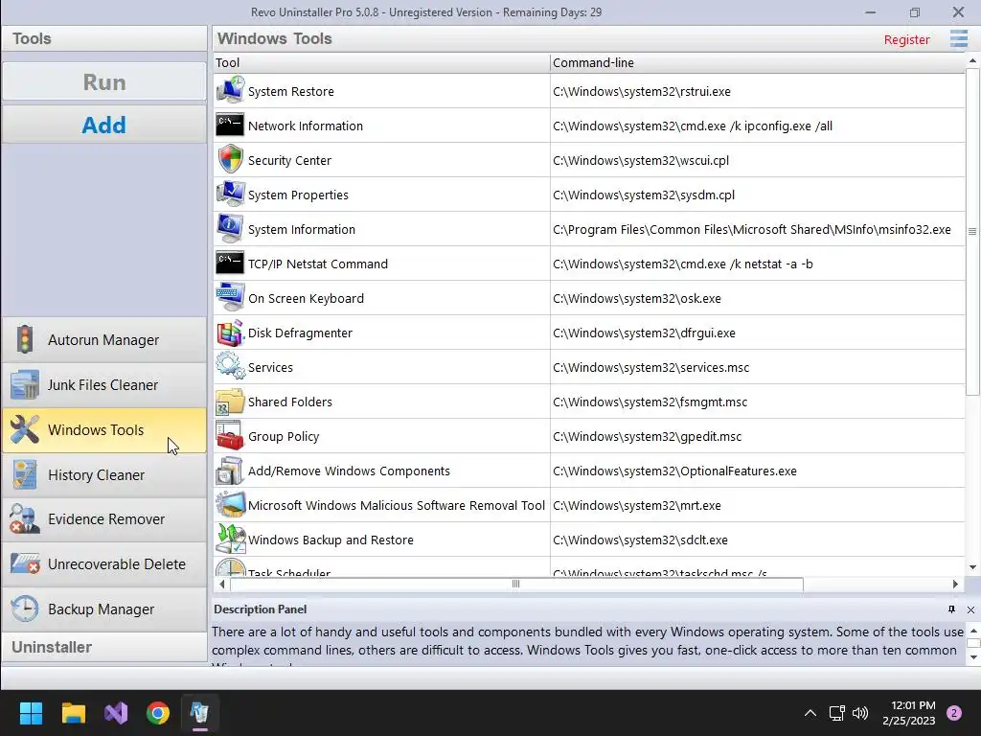Click the tool list vertical scrollbar thumb
This screenshot has width=981, height=736.
pos(972,232)
